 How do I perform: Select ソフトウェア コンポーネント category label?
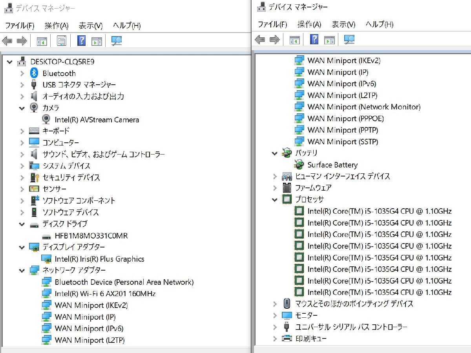(x=79, y=200)
